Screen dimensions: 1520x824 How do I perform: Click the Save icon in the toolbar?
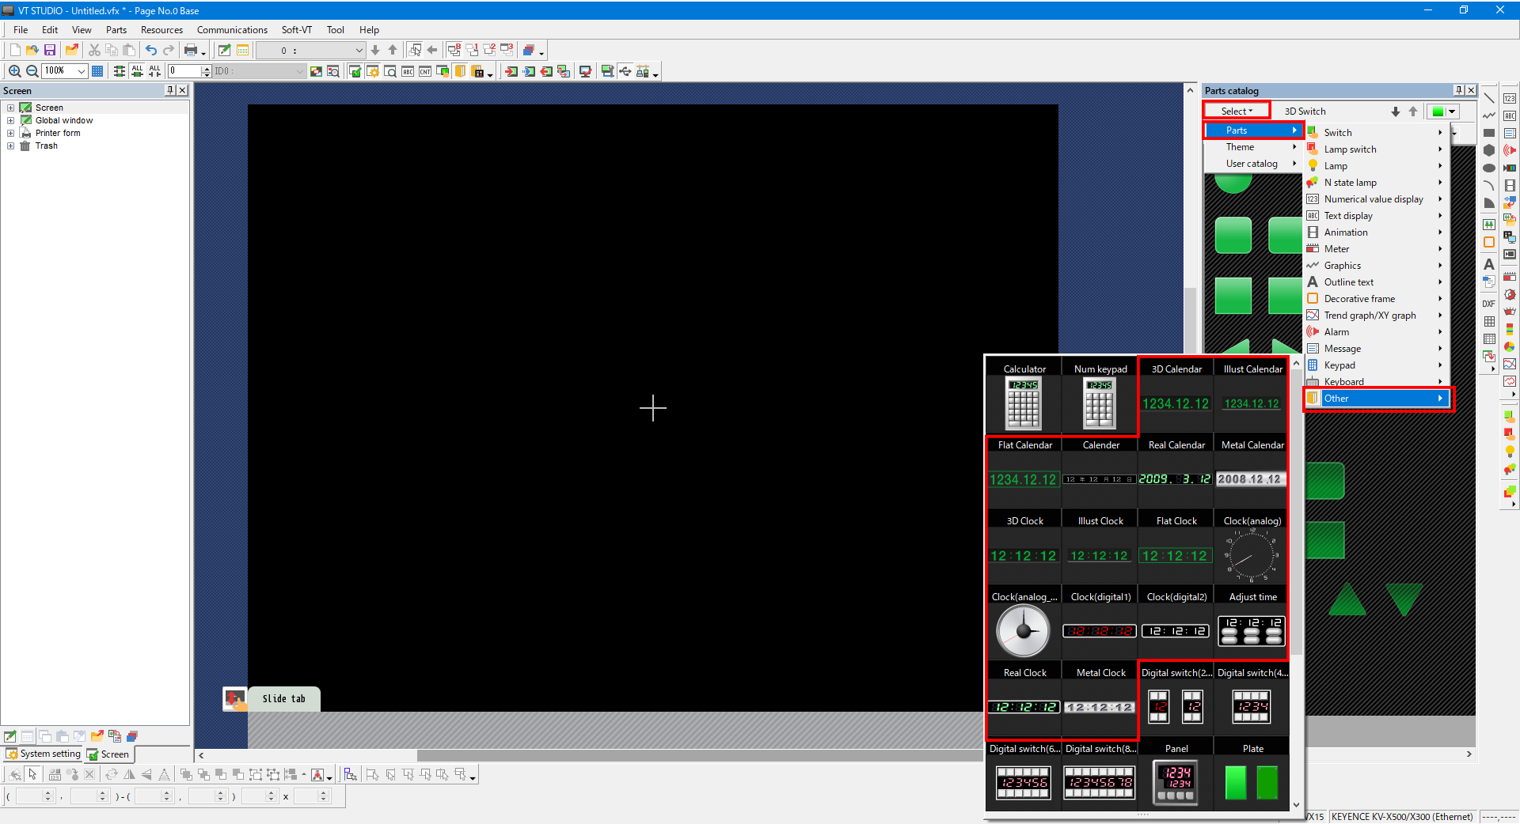pyautogui.click(x=50, y=50)
